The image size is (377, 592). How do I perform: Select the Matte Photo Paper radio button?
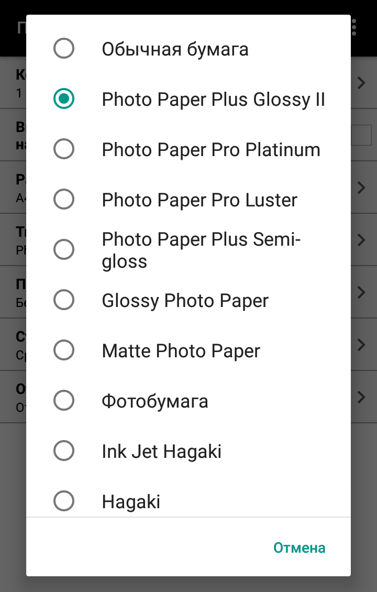pos(64,350)
